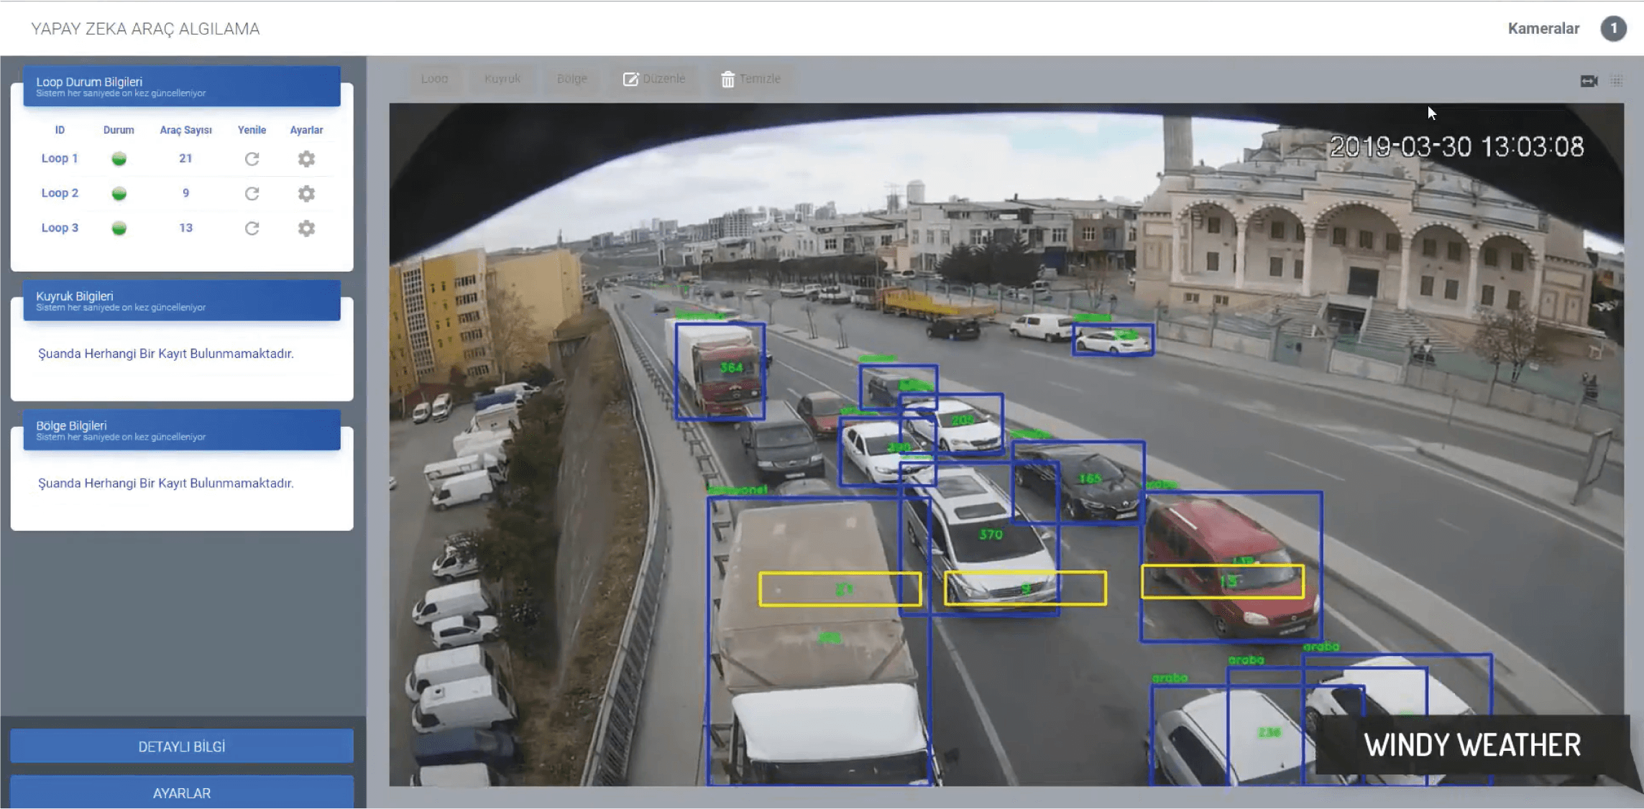Viewport: 1644px width, 809px height.
Task: Refresh the Loop 2 vehicle count
Action: (252, 193)
